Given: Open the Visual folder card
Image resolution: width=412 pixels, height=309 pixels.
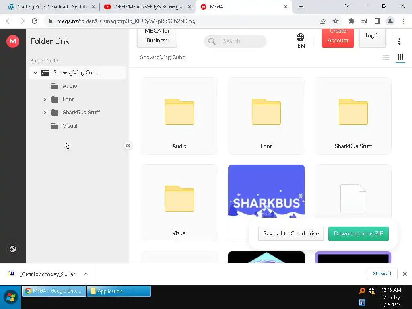Looking at the screenshot, I should coord(179,203).
